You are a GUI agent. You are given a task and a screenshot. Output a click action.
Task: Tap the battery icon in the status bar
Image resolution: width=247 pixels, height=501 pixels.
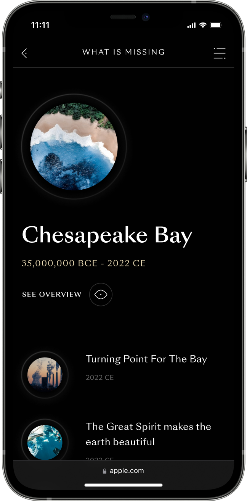[x=216, y=25]
